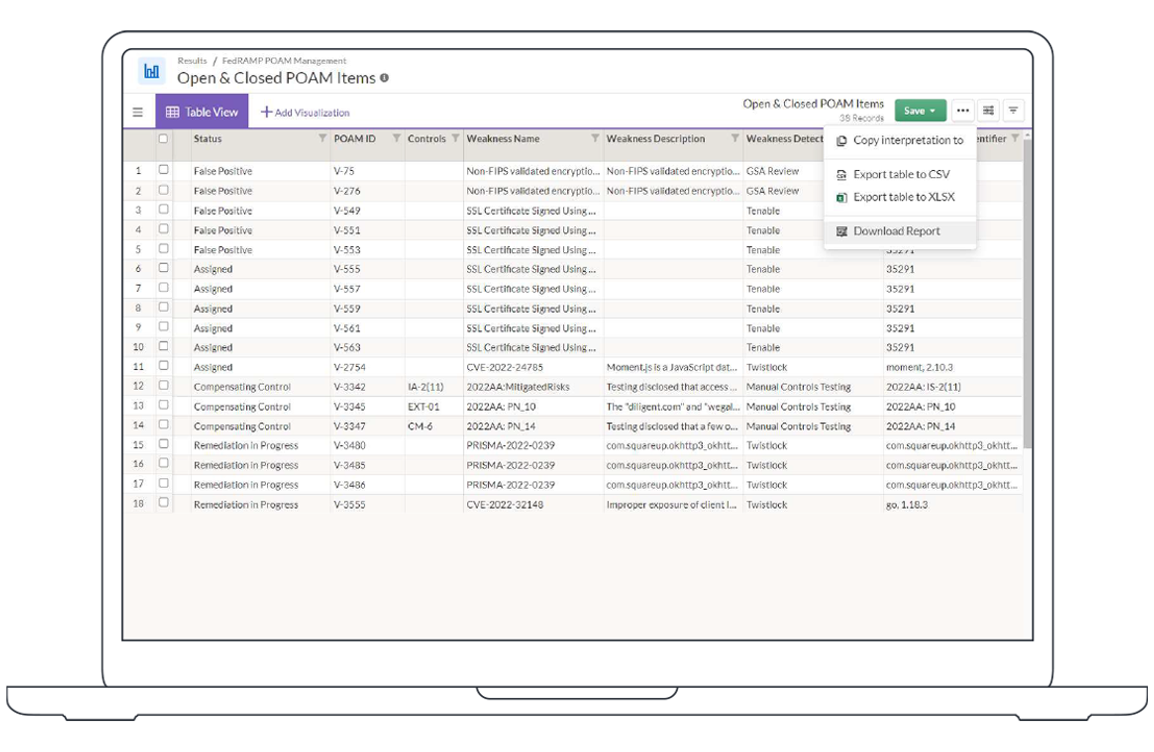Toggle the select-all header checkbox
The width and height of the screenshot is (1154, 752).
point(163,138)
